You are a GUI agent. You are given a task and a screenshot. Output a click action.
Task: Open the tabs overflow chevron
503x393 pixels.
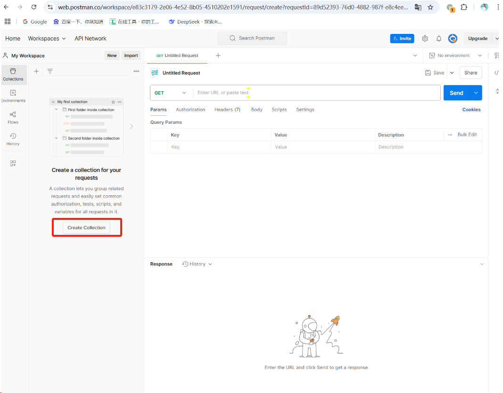pyautogui.click(x=415, y=56)
